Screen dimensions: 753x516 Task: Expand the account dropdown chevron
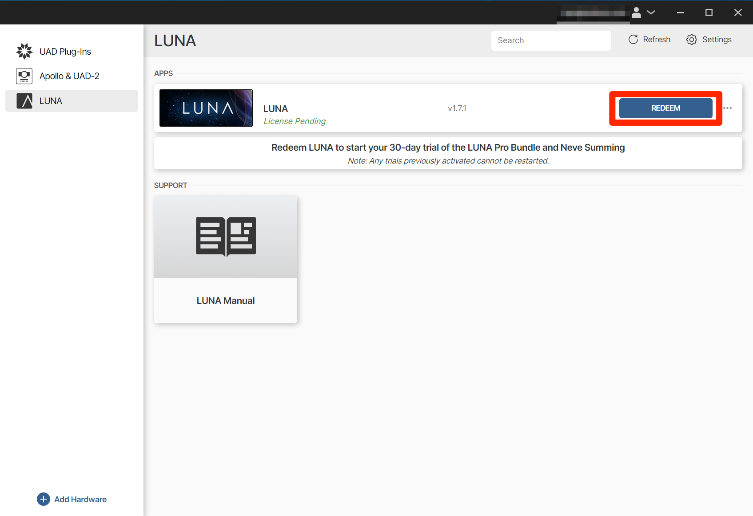651,12
